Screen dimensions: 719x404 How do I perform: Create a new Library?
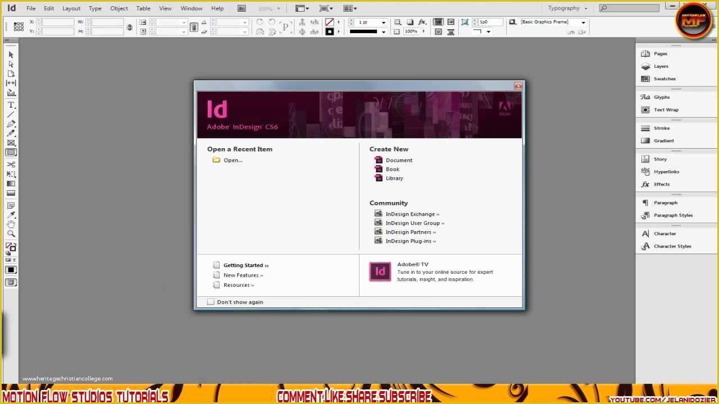point(394,178)
